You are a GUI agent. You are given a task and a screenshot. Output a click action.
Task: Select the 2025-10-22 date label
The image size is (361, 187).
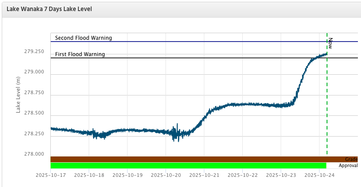pos(242,175)
